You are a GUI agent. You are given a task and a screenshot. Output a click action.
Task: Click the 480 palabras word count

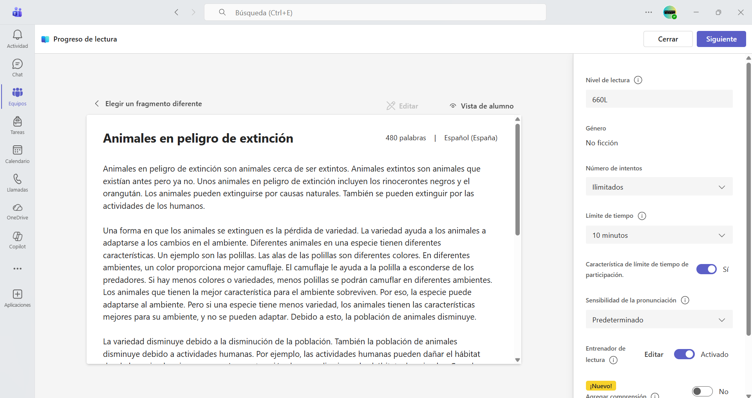406,138
